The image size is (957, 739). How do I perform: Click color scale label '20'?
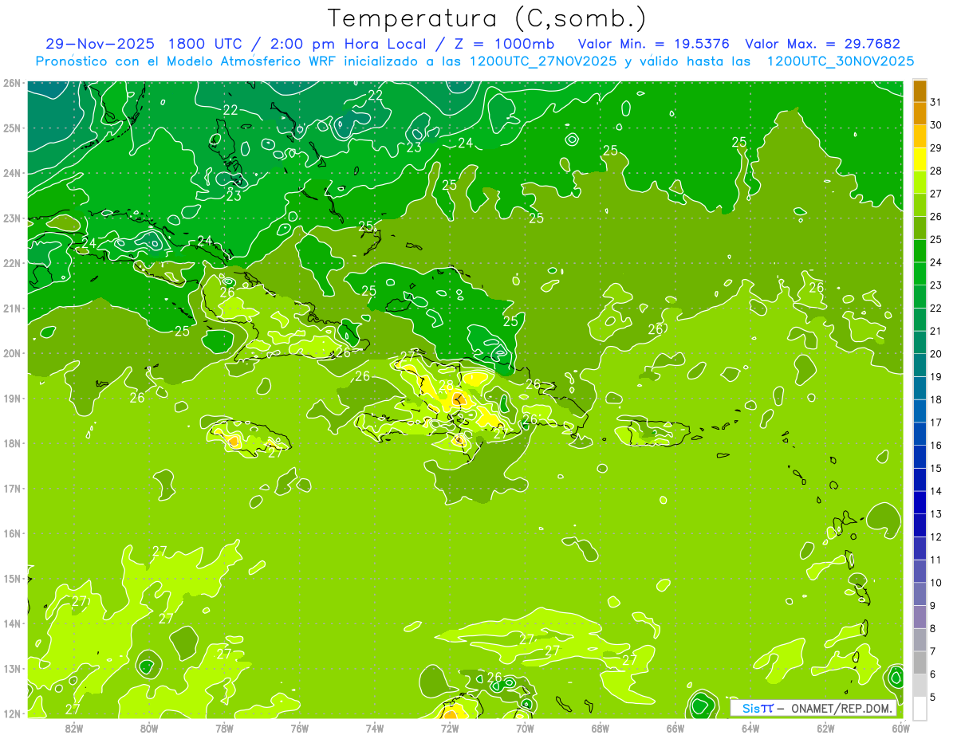[936, 354]
